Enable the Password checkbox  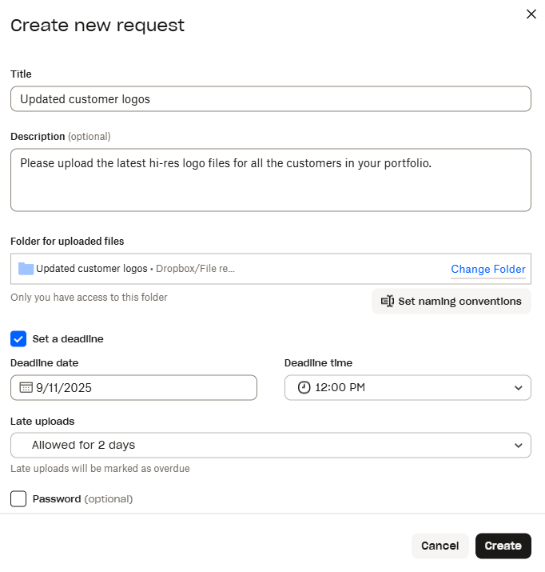tap(18, 498)
